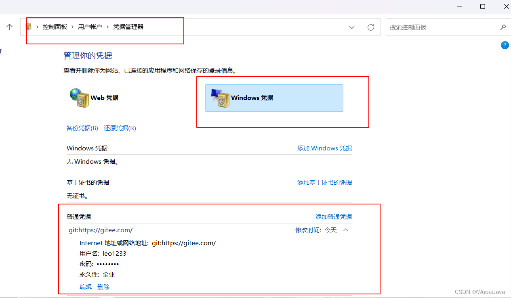Click the 普通凭据 section header
The image size is (511, 298).
pos(79,217)
